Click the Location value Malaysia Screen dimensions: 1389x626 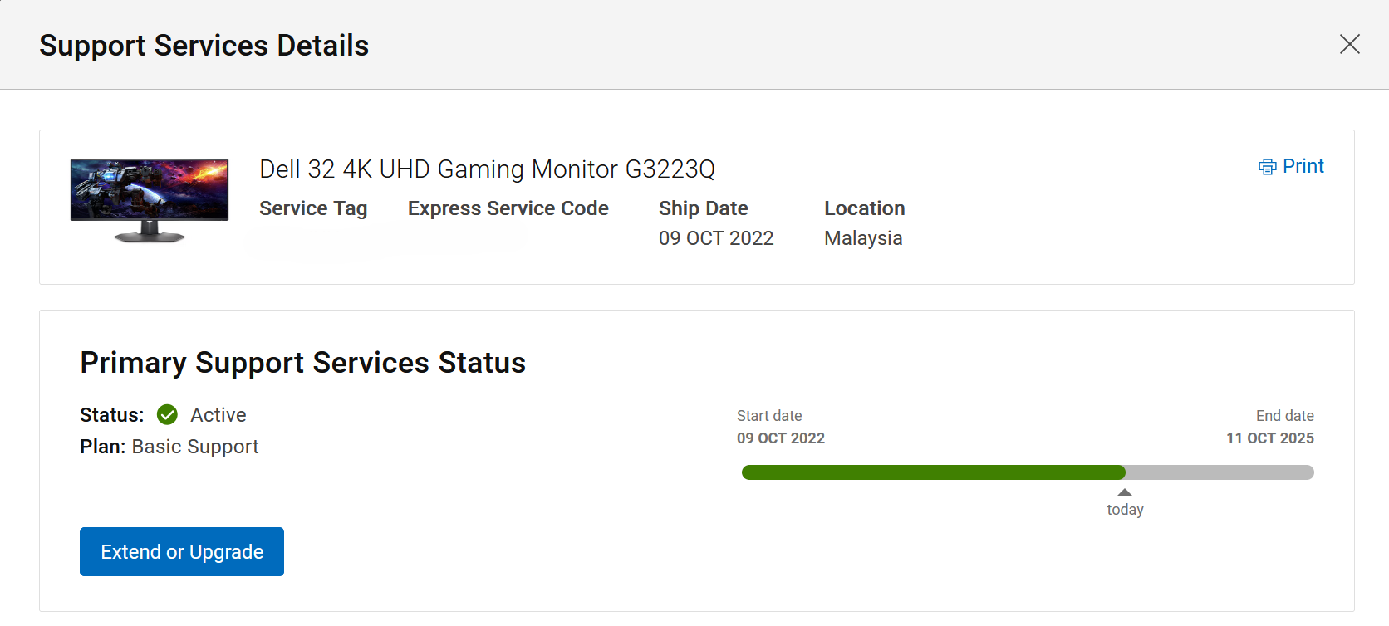click(x=863, y=238)
